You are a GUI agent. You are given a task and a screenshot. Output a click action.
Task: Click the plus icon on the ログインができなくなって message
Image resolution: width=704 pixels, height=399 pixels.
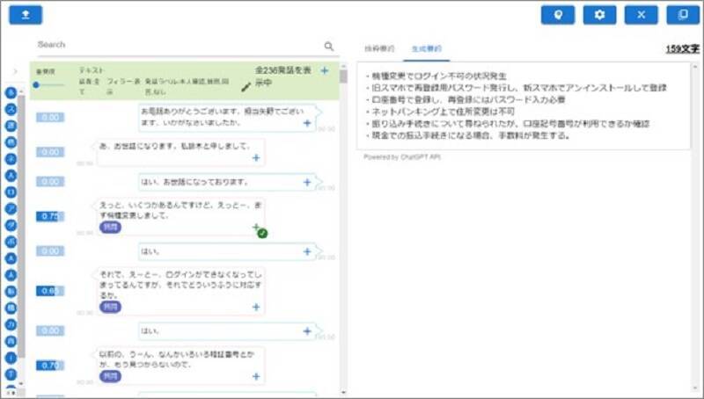(x=256, y=308)
